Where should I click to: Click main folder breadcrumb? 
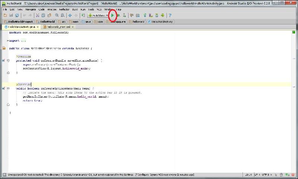point(73,22)
